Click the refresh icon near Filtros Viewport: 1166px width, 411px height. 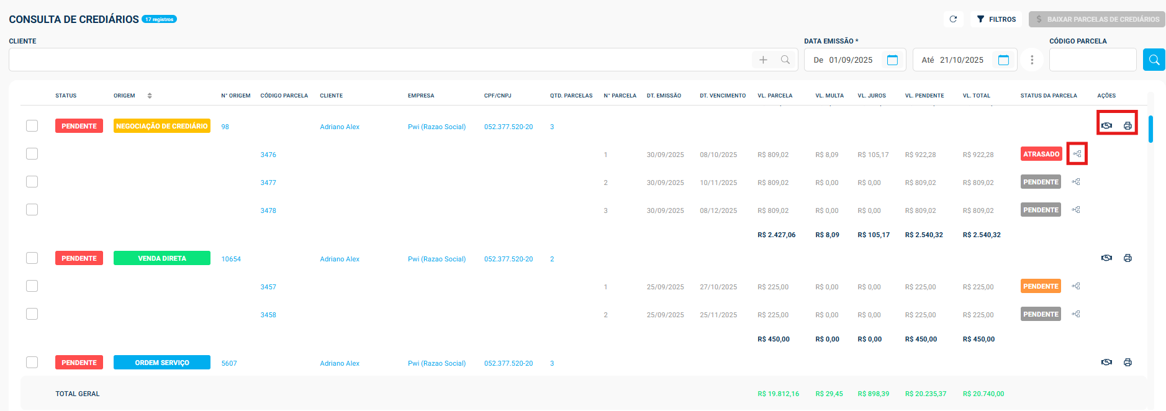coord(953,19)
